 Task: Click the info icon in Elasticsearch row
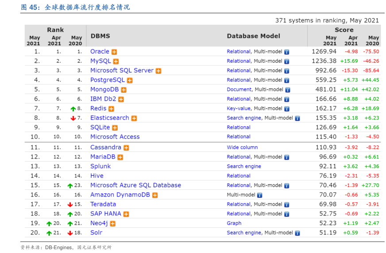(297, 118)
